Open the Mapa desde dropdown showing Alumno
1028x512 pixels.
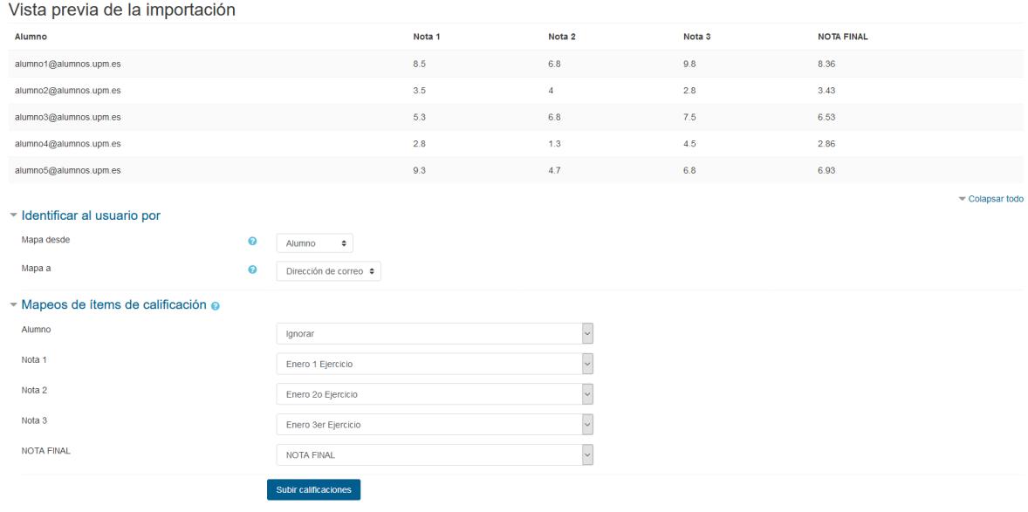(315, 243)
